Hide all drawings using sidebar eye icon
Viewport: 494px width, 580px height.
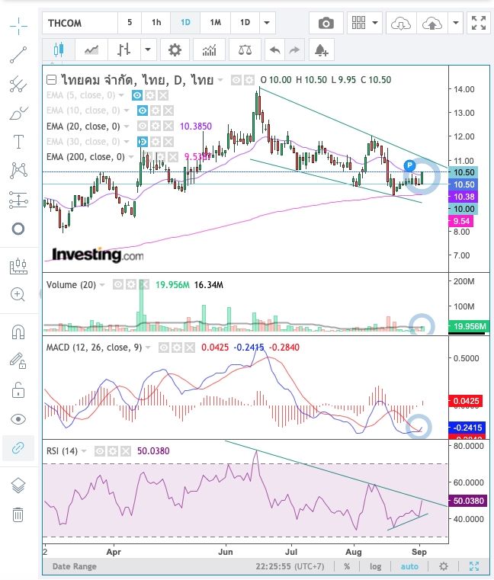(x=19, y=419)
